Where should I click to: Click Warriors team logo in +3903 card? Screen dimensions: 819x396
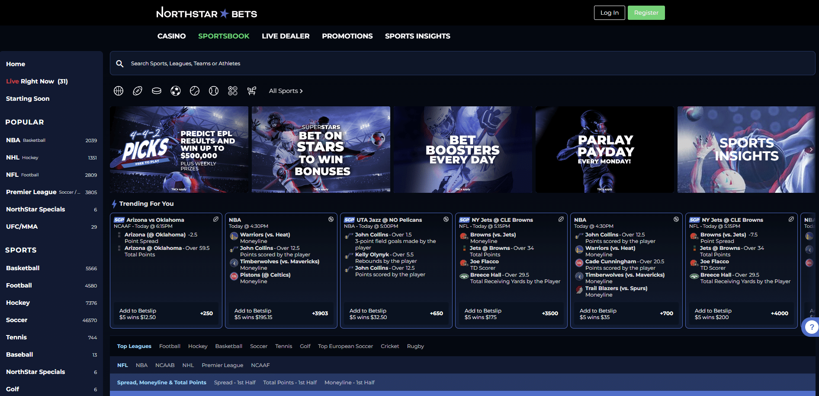(234, 236)
